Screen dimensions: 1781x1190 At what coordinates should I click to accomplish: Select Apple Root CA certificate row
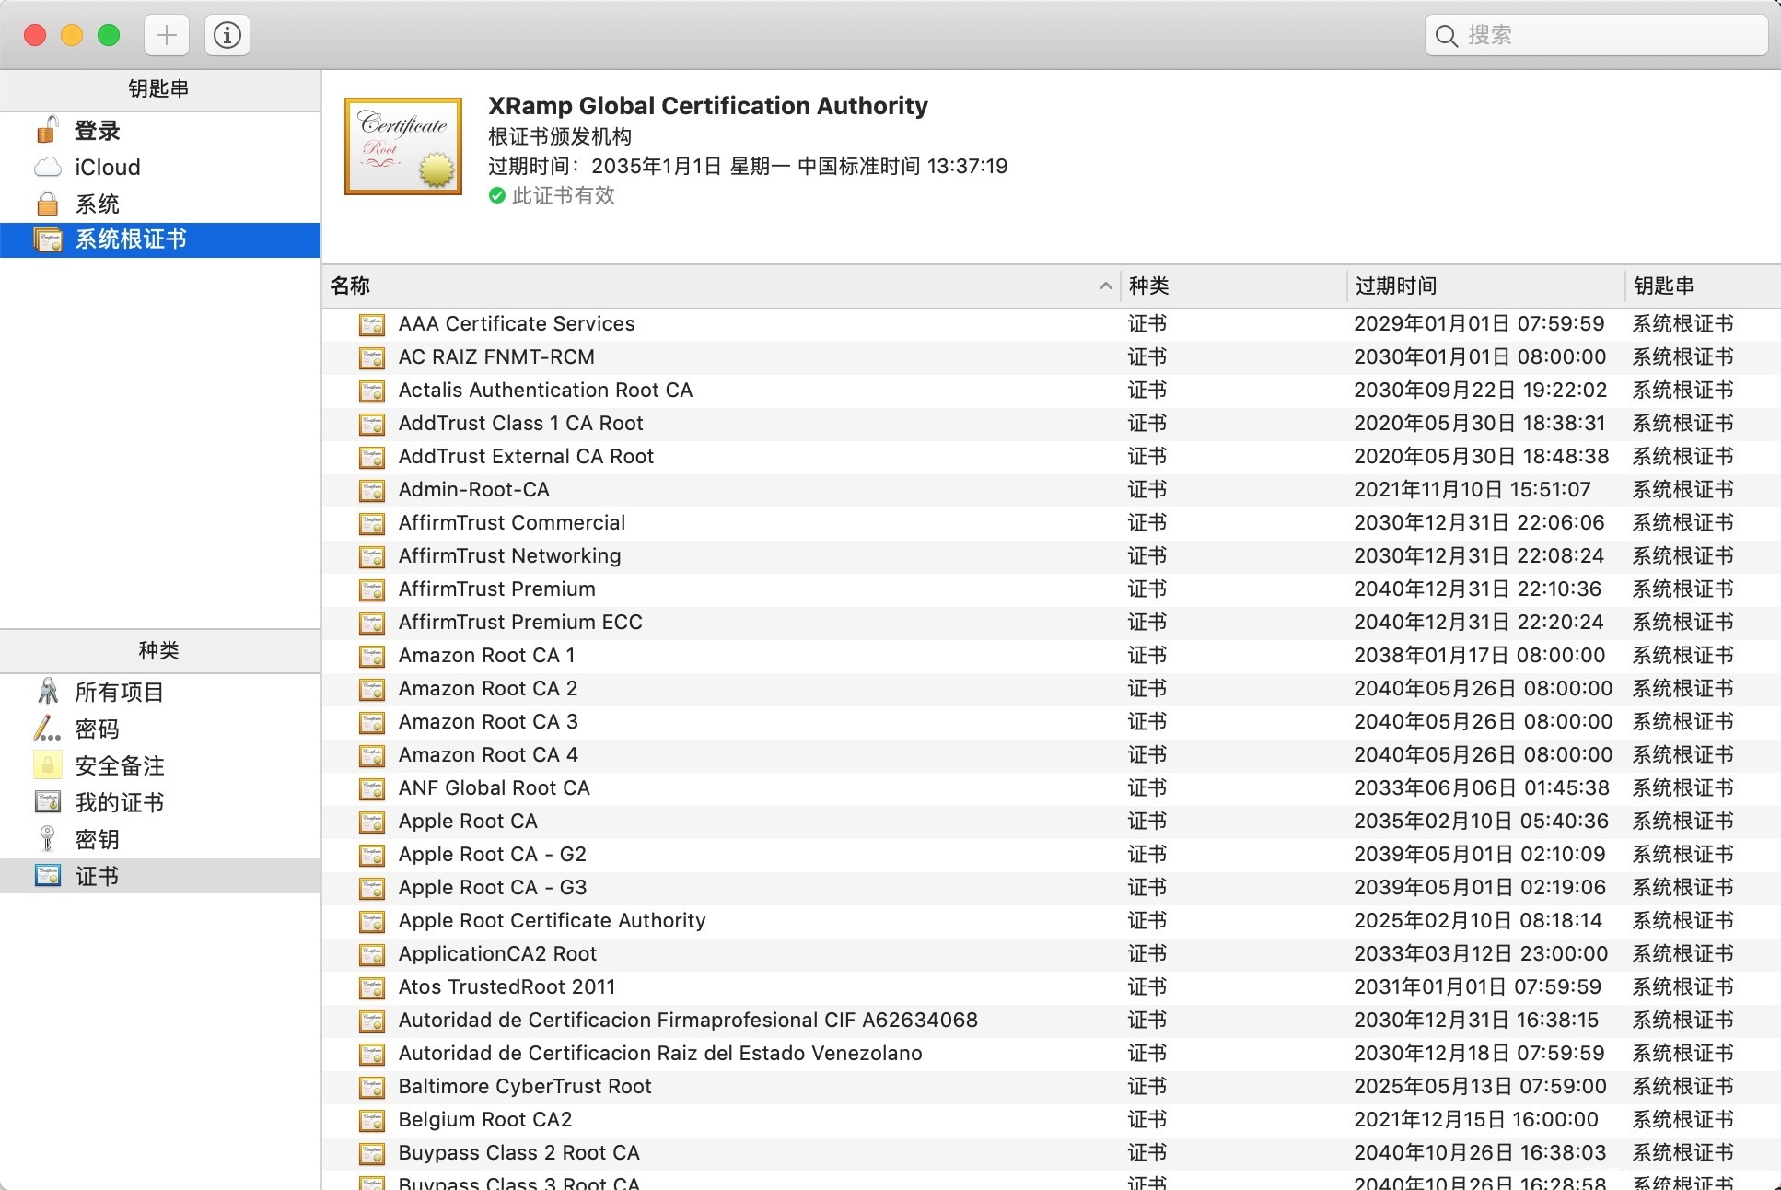(468, 821)
